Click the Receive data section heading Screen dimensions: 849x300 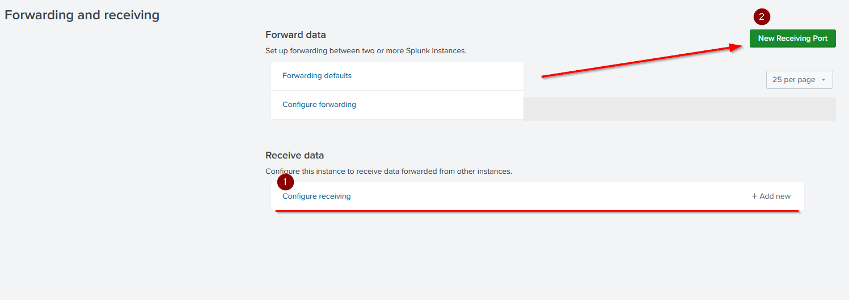click(294, 155)
